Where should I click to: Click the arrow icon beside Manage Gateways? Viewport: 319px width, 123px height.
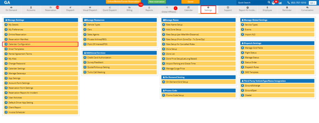6,73
